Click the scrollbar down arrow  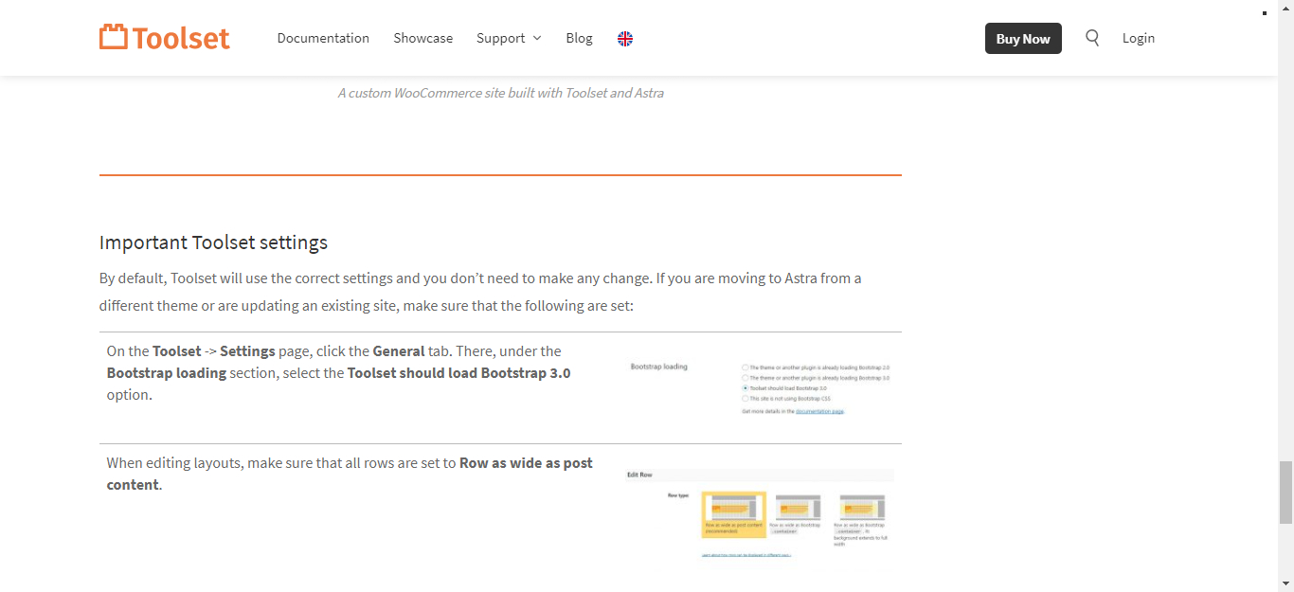click(1285, 583)
